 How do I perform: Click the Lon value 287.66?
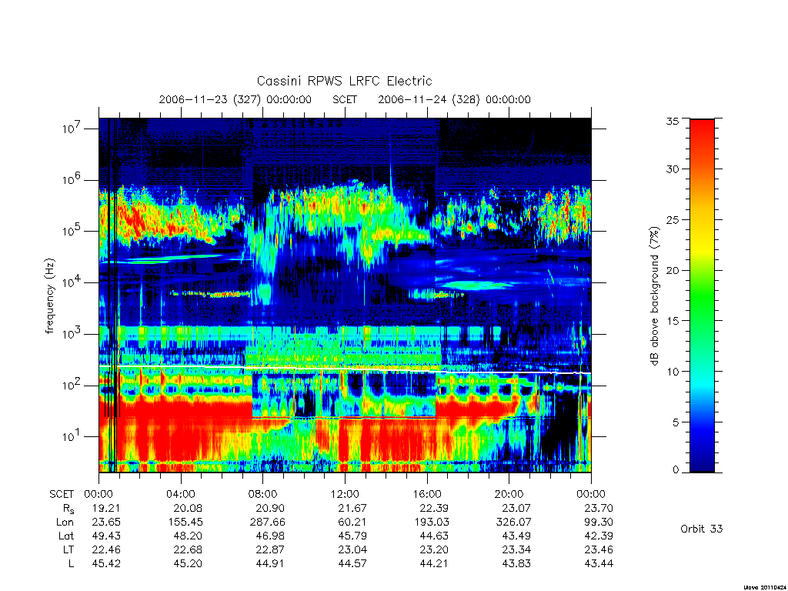pos(267,523)
